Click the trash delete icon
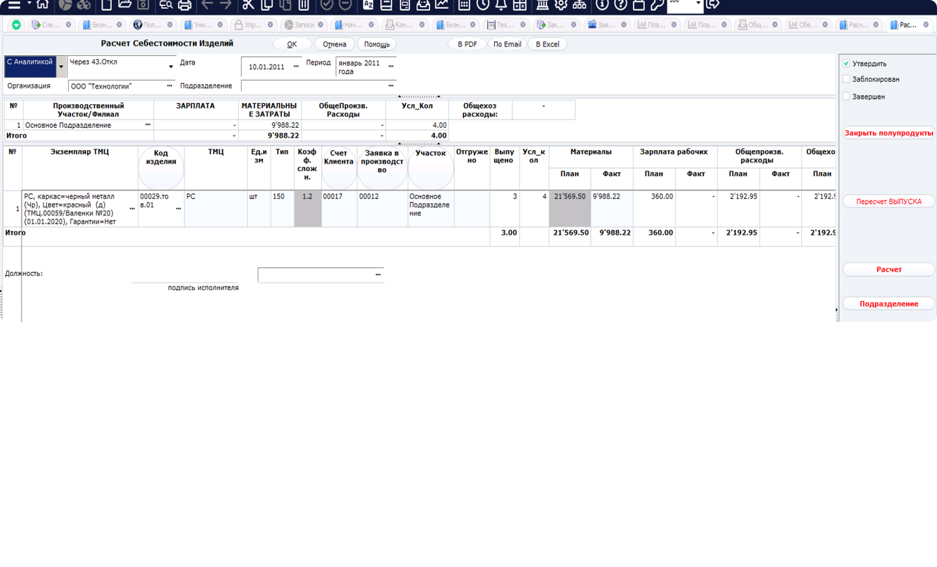The height and width of the screenshot is (567, 937). [x=304, y=5]
